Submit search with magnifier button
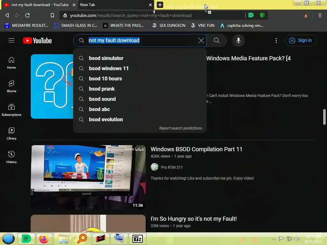The image size is (327, 245). pyautogui.click(x=217, y=41)
